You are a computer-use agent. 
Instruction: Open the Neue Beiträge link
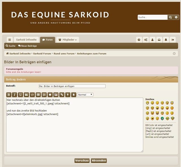pyautogui.click(x=27, y=46)
